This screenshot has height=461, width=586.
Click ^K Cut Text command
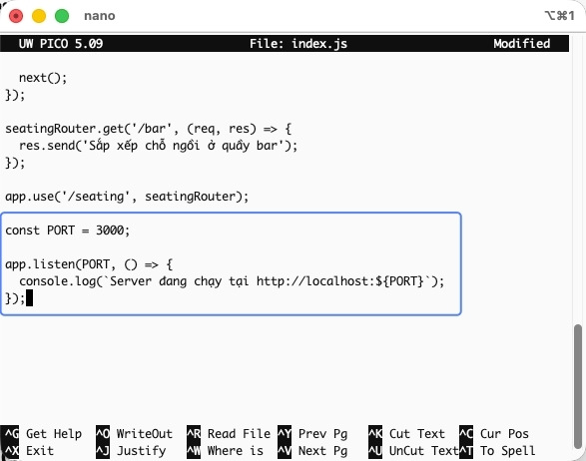point(406,434)
